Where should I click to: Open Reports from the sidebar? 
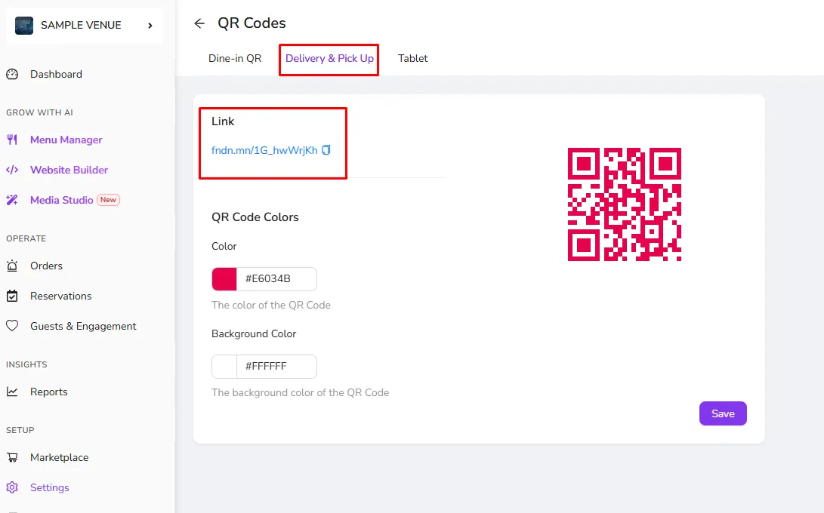(x=49, y=392)
